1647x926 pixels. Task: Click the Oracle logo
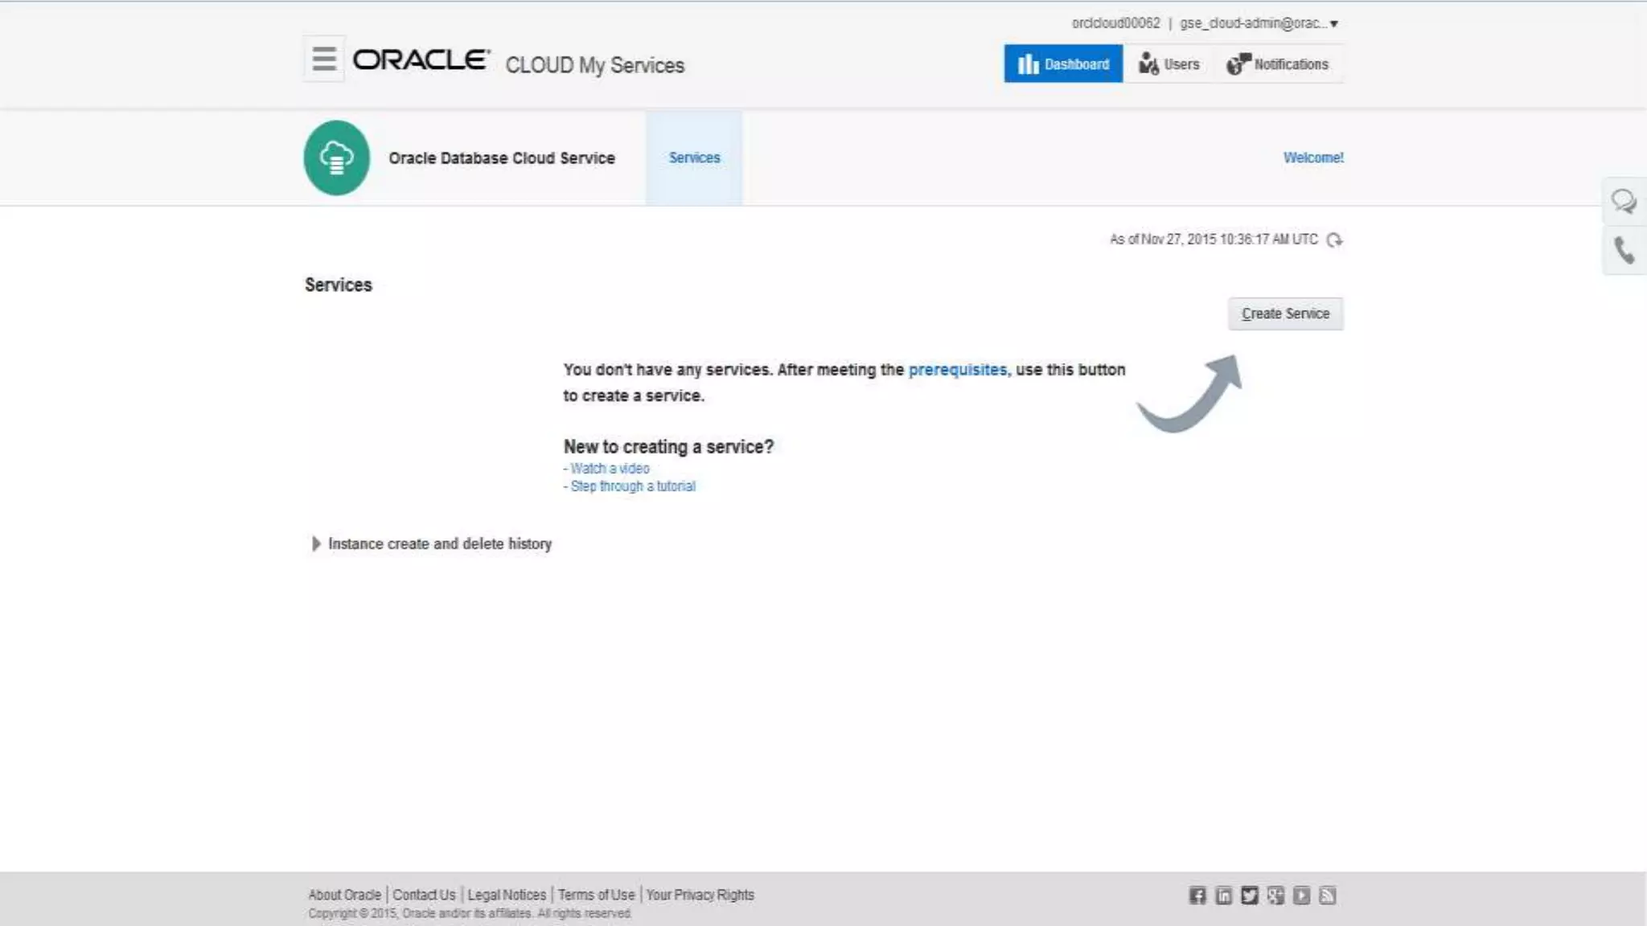[x=421, y=60]
